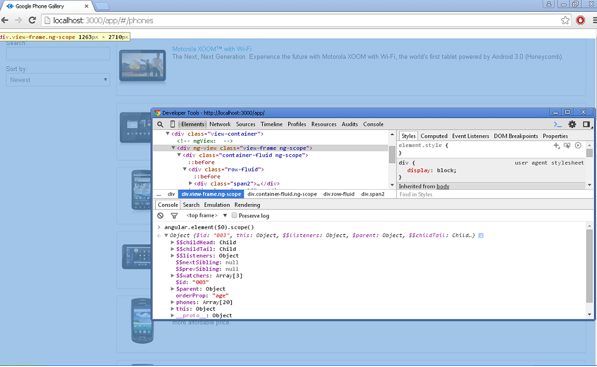Expand the $parent Object property

click(173, 289)
